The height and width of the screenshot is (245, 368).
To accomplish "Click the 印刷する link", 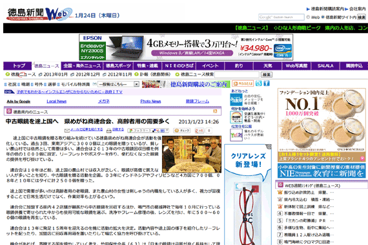I will coord(118,129).
